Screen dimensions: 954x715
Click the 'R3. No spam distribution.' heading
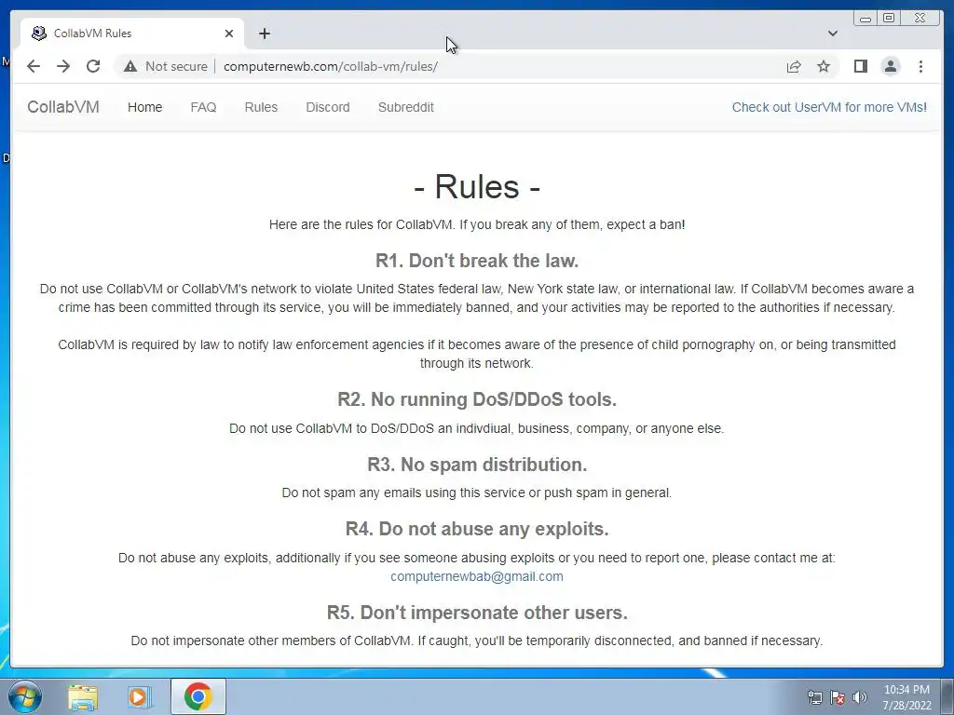point(477,465)
